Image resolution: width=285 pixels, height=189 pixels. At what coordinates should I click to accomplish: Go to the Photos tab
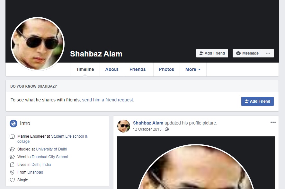pos(166,69)
